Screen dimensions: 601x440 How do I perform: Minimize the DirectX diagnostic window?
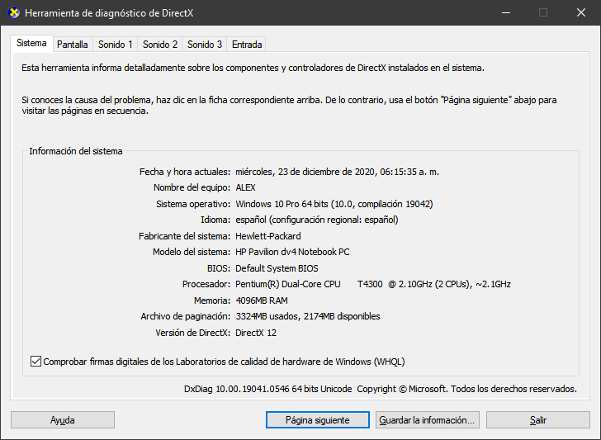(x=505, y=12)
